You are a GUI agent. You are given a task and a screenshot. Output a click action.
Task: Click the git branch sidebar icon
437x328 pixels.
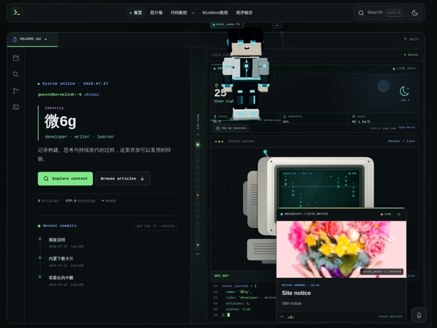click(16, 91)
